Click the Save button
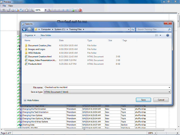This screenshot has height=135, width=180. coord(143,100)
